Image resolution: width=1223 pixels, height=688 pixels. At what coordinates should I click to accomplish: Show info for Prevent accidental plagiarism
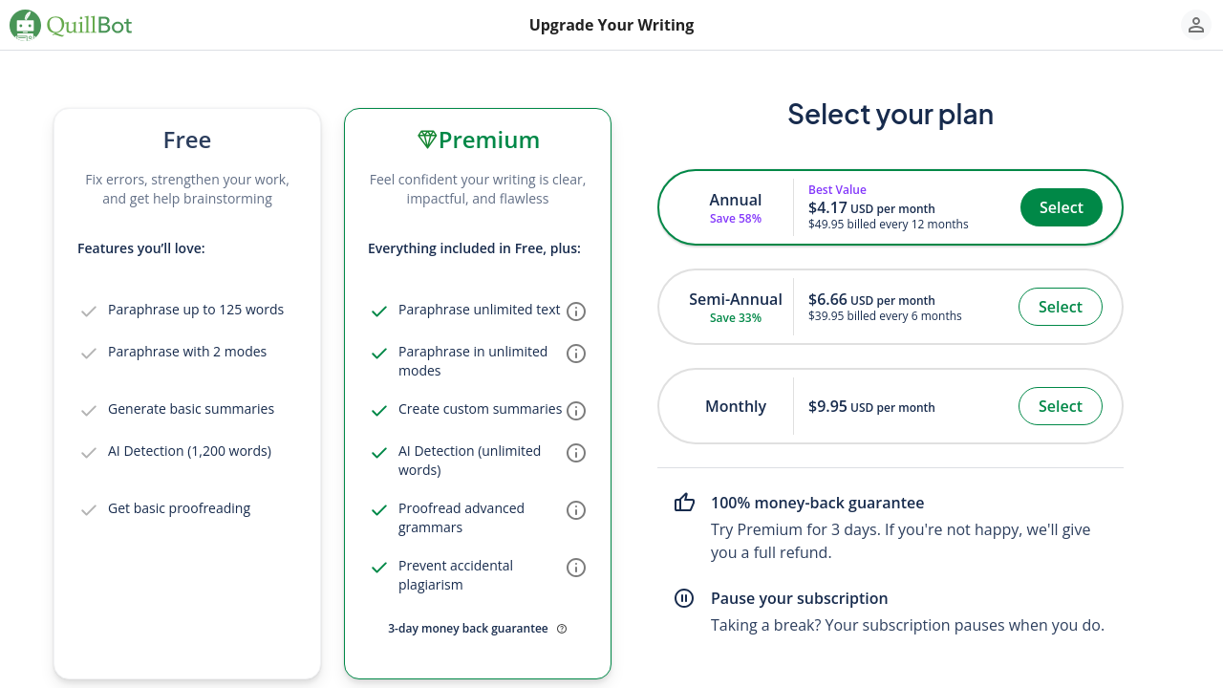576,568
